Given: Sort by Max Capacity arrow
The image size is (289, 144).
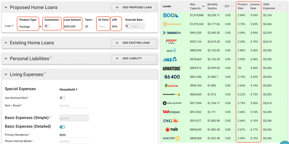Looking at the screenshot, I should coord(203,6).
